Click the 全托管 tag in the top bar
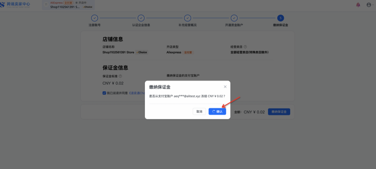Screen dimensions: 376x169 pos(69,3)
